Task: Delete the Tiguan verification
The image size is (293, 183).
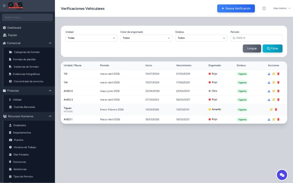Action: 276,110
